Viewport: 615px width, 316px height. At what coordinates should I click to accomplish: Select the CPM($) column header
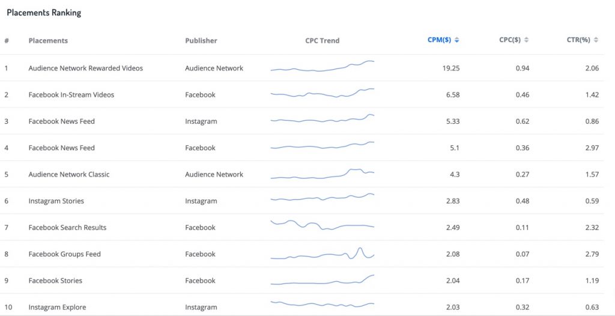coord(439,40)
